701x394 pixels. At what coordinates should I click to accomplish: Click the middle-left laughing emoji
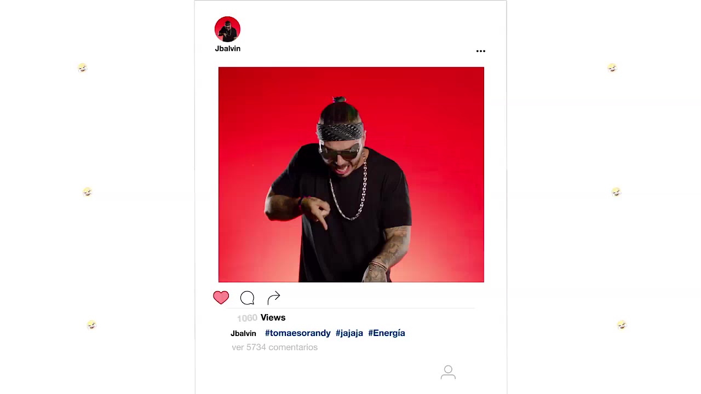87,192
